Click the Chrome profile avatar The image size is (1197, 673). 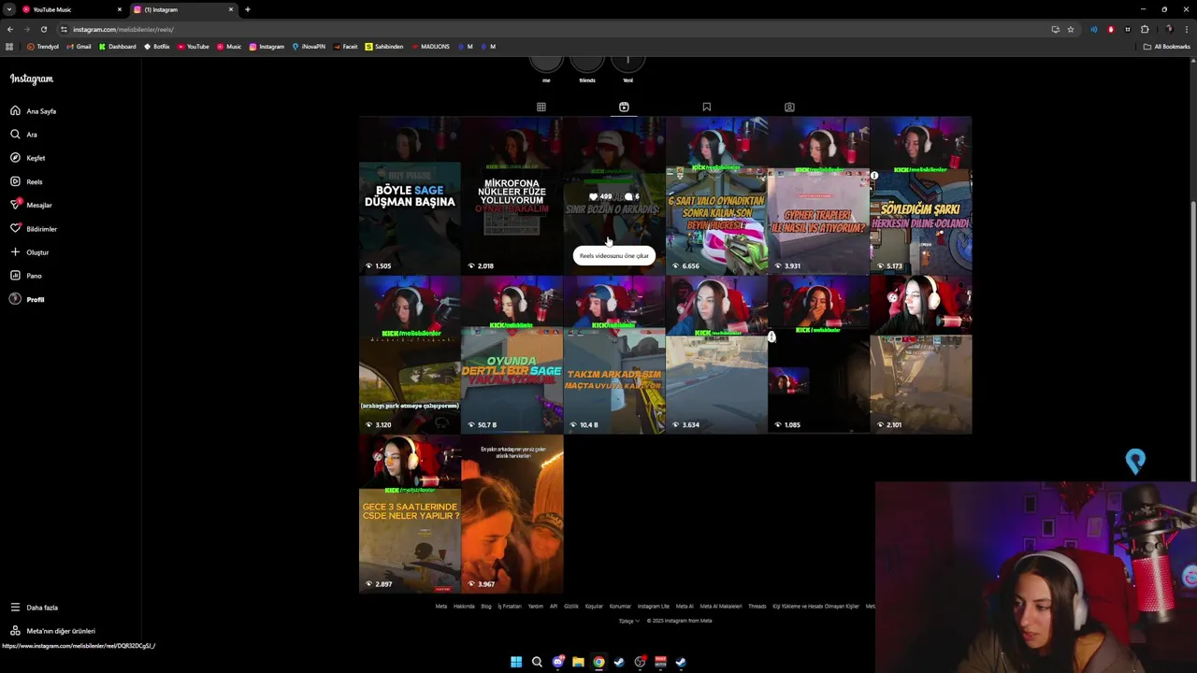(1169, 29)
